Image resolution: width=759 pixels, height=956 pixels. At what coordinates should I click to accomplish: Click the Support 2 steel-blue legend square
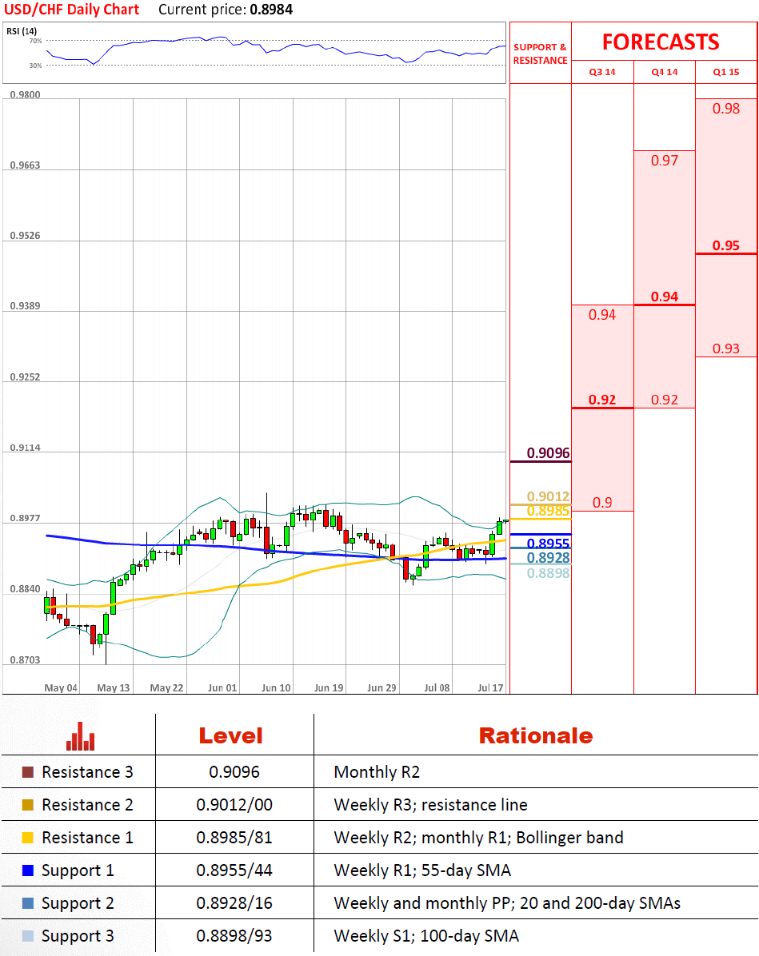click(x=28, y=903)
